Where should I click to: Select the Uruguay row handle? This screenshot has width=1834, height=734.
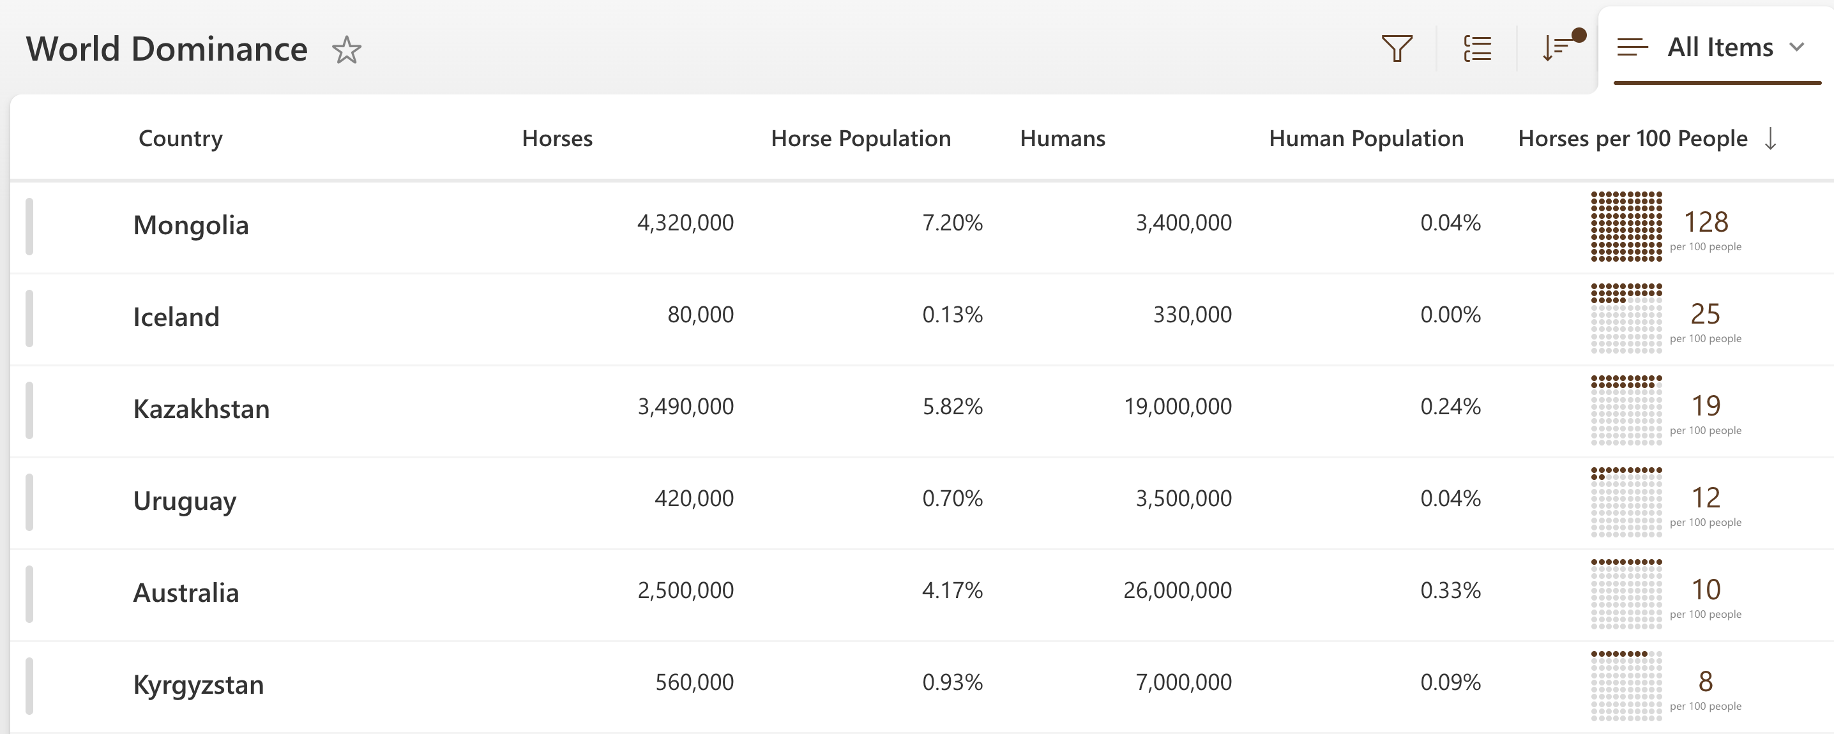(29, 502)
